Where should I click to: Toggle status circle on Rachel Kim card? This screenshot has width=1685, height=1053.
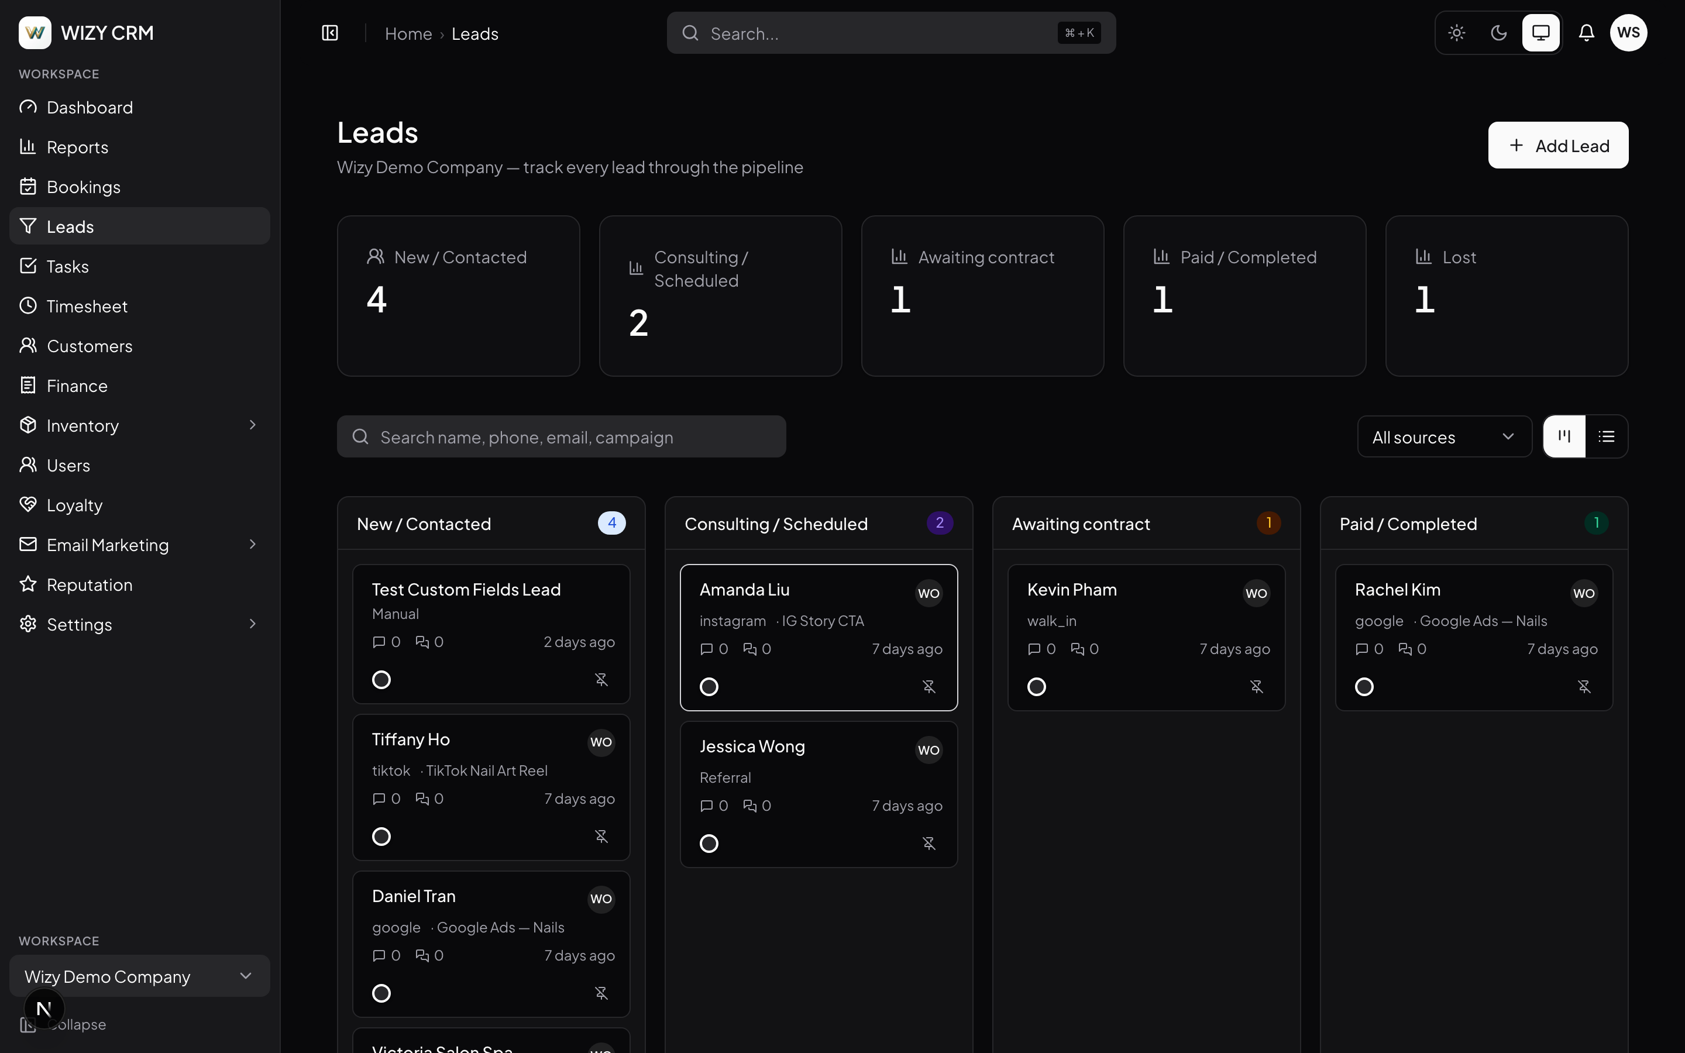[x=1364, y=687]
